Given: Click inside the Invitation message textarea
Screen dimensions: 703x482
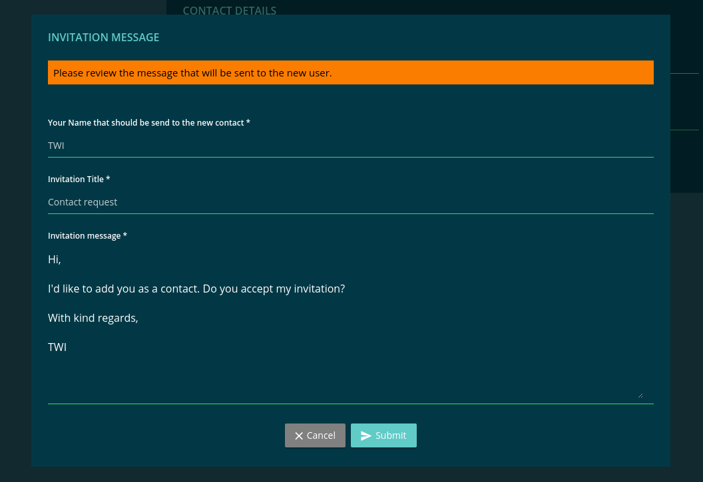Looking at the screenshot, I should click(351, 325).
